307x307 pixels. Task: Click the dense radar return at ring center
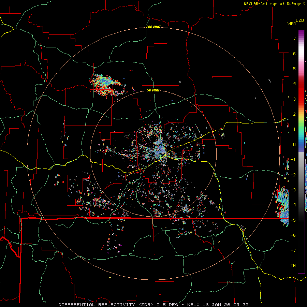point(159,150)
